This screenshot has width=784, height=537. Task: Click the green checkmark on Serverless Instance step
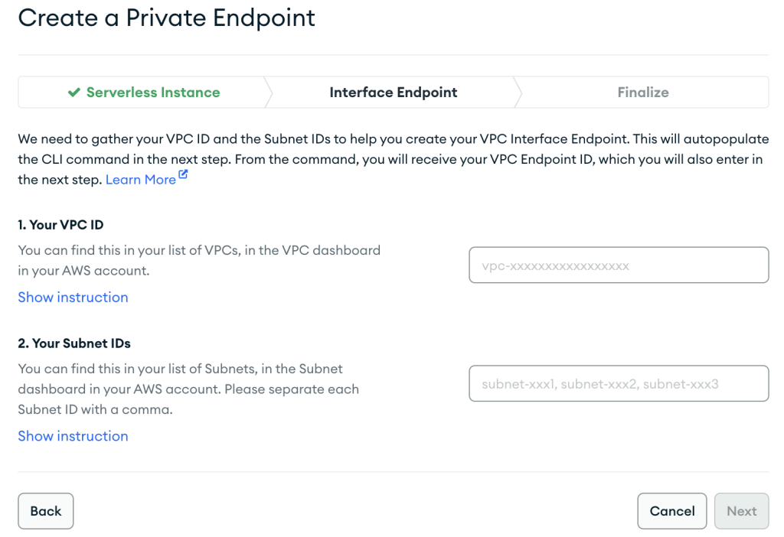coord(73,92)
